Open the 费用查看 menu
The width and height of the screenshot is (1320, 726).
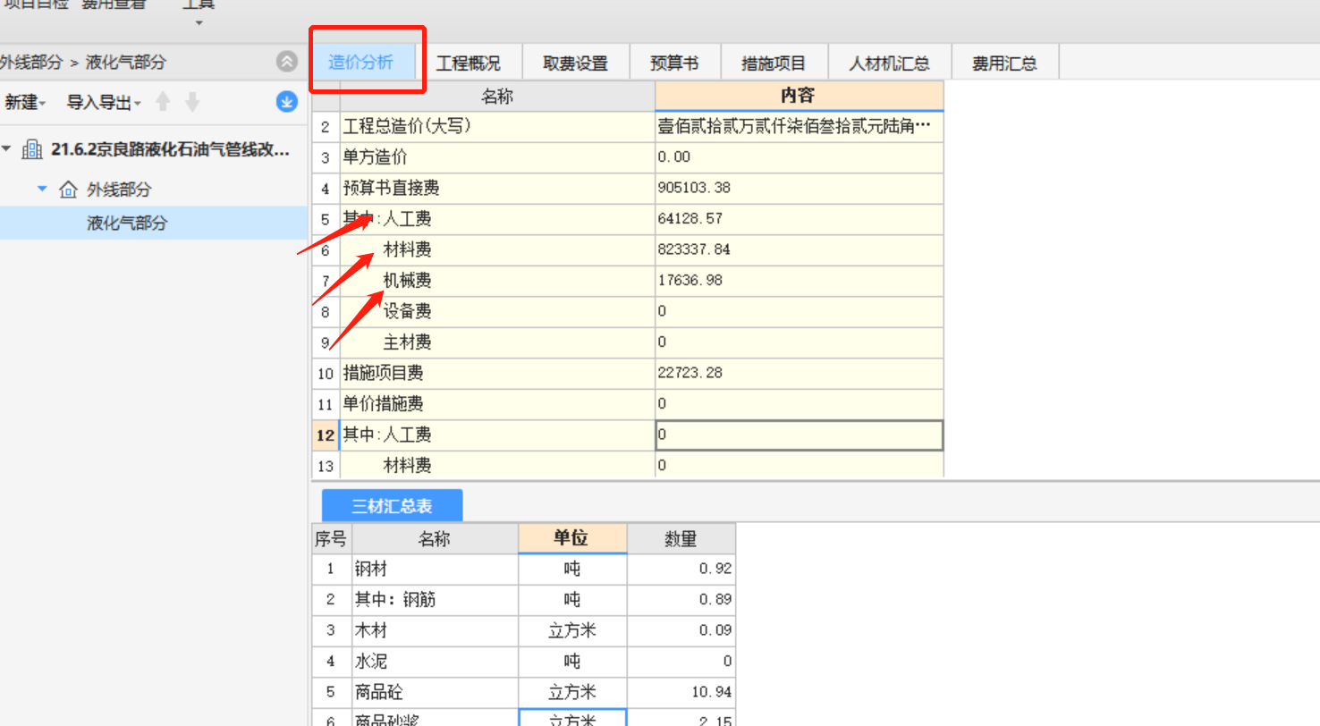113,4
